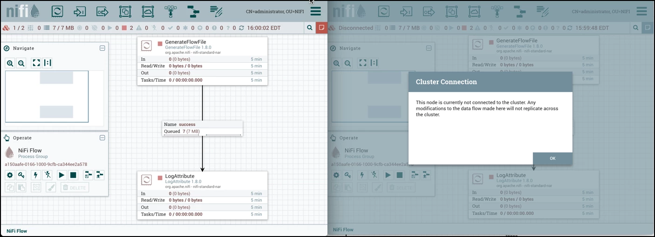Select Remote Process Group tool in left window
Screen dimensions: 655x237
tap(148, 11)
